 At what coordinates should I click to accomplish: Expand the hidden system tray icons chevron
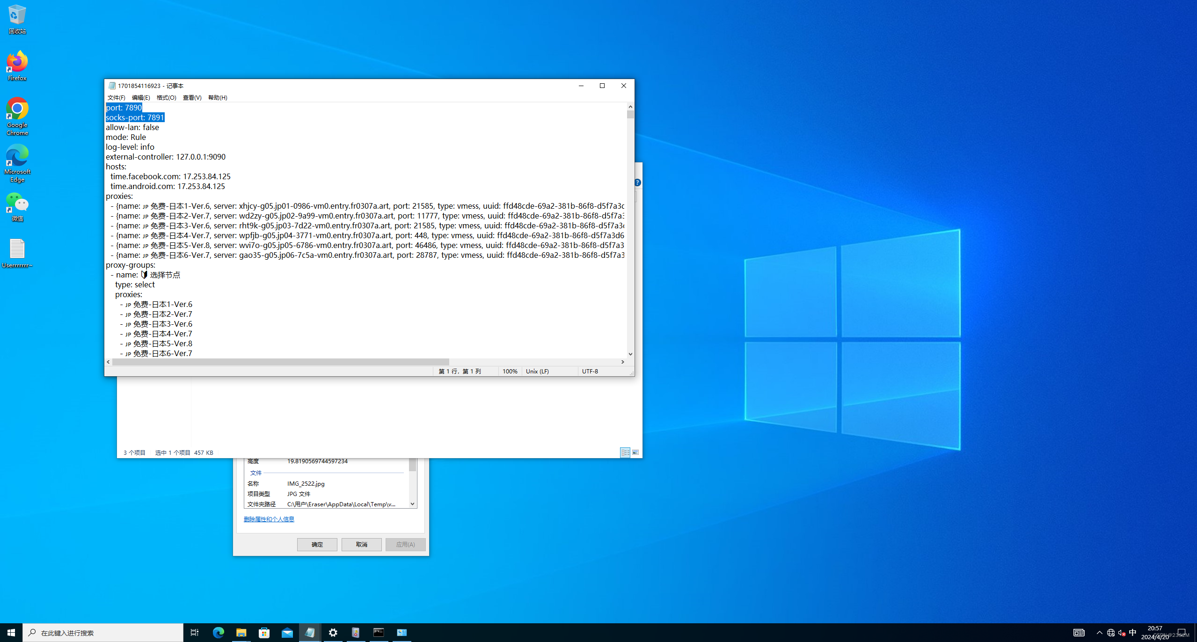pyautogui.click(x=1100, y=633)
